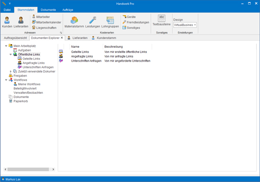This screenshot has width=260, height=182.
Task: Close the Dokumenten Explorer tab
Action: (62, 38)
